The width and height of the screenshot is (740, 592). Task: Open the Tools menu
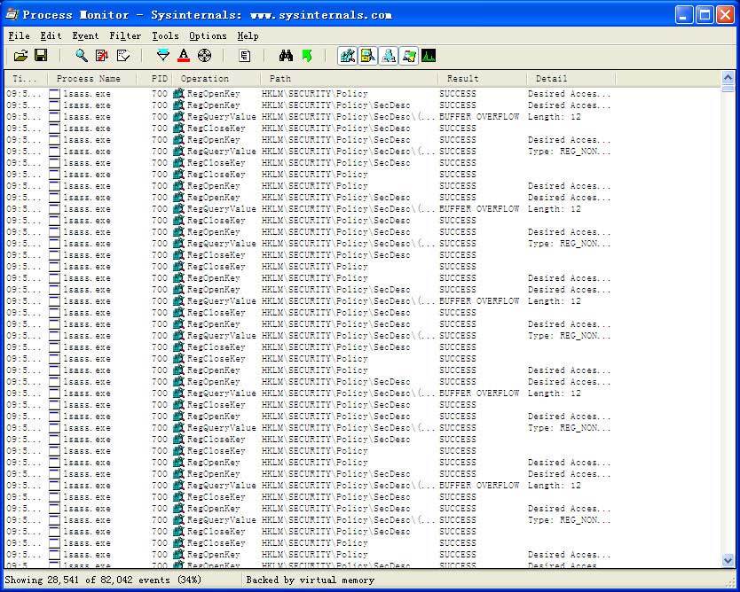point(165,35)
